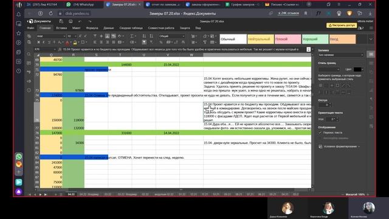Undo the last action
The width and height of the screenshot is (389, 219).
(x=80, y=21)
